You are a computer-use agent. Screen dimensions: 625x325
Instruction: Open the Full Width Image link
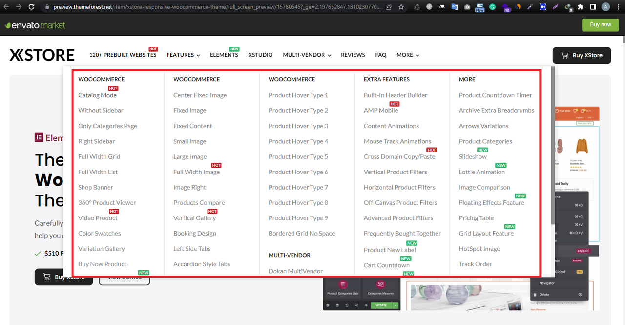196,172
